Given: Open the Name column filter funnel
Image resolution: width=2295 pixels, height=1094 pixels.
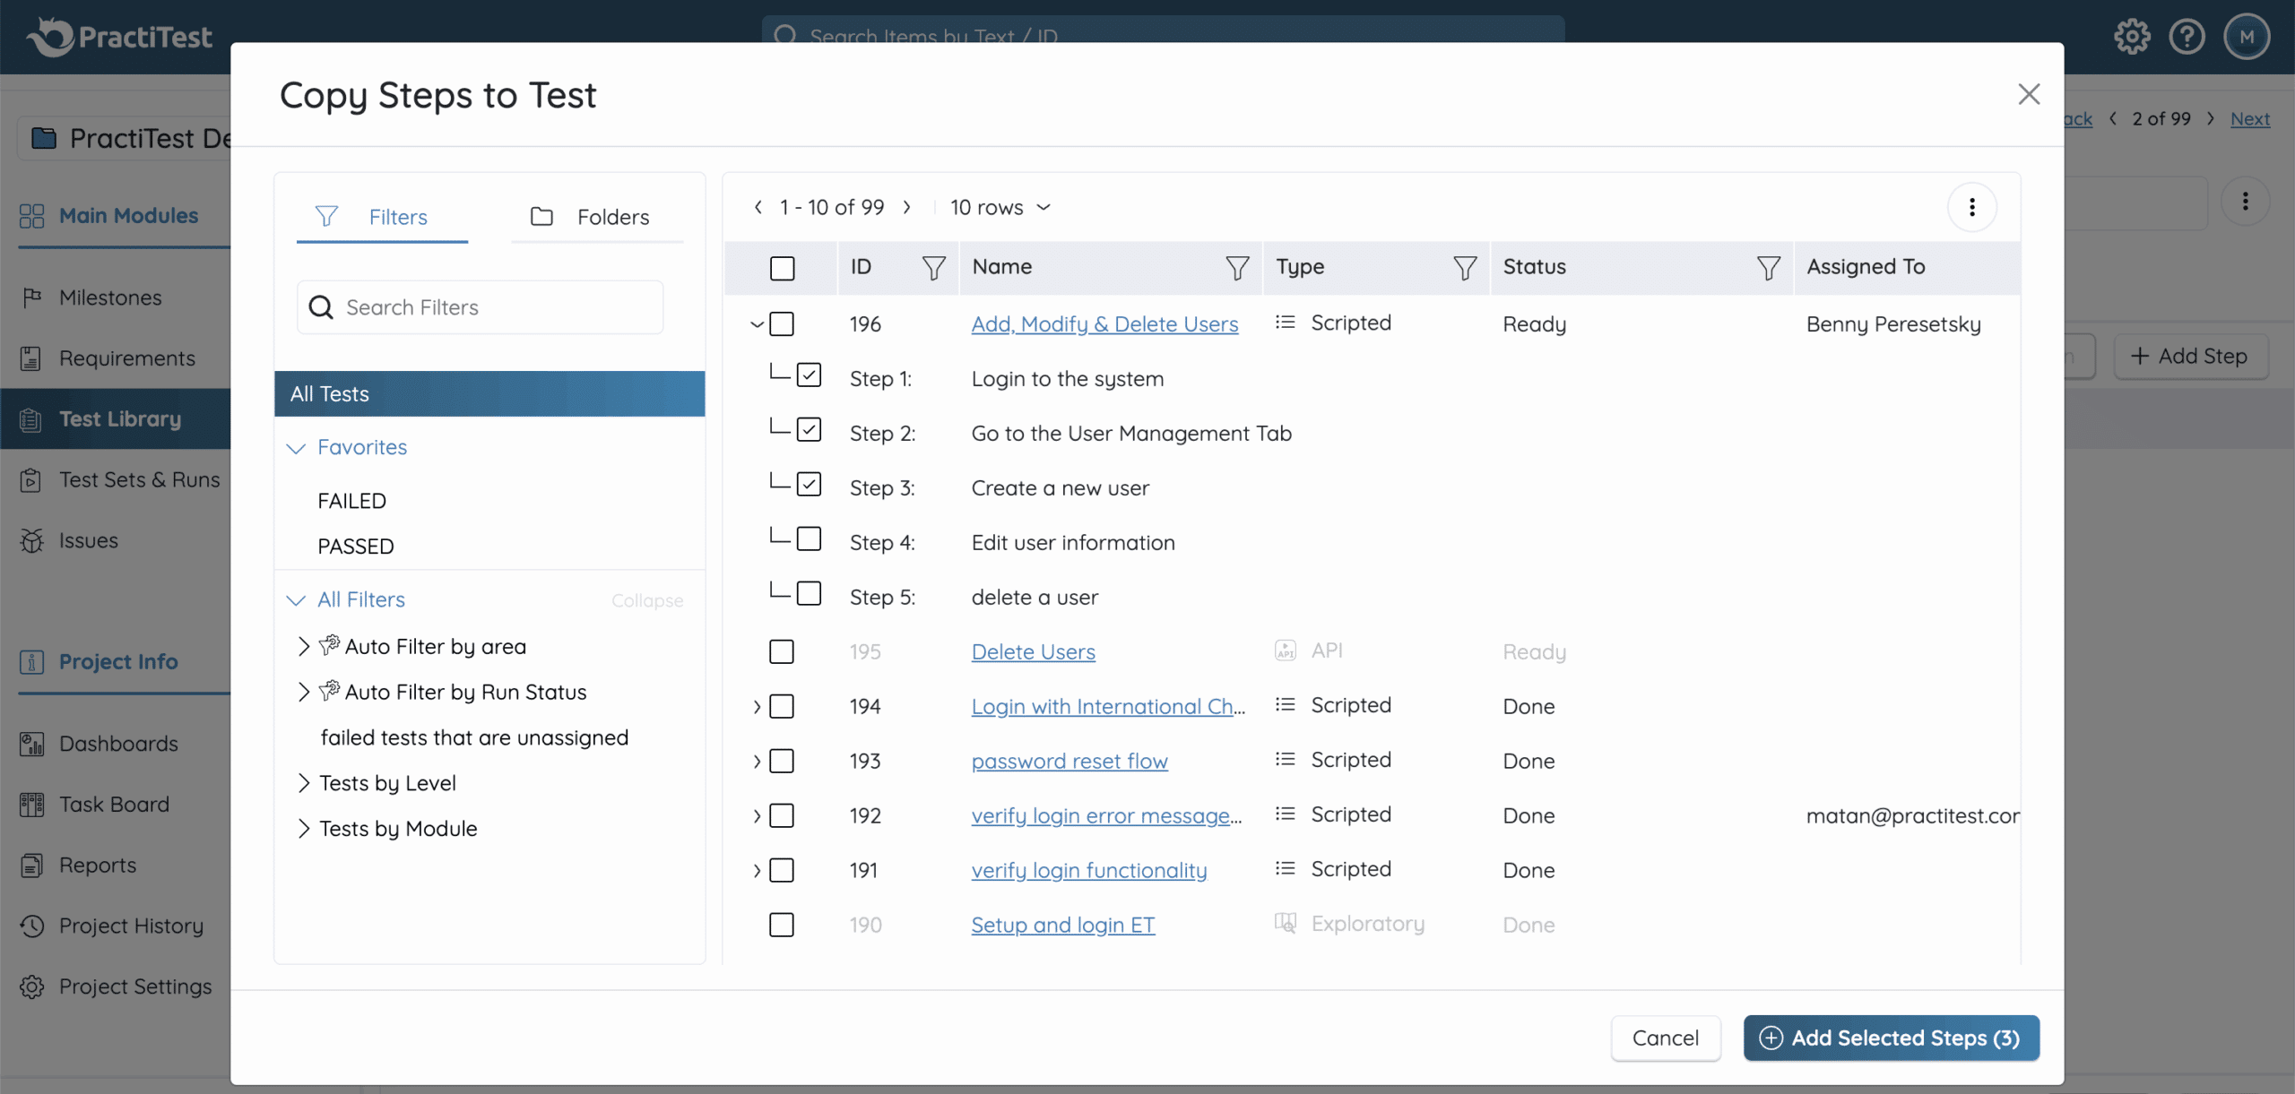Looking at the screenshot, I should click(x=1237, y=268).
